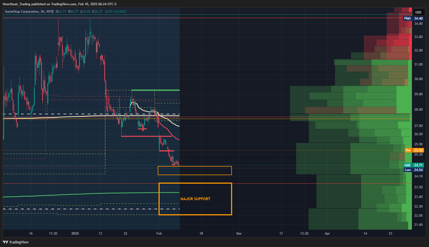Click the 27.00 price axis label

click(x=418, y=126)
